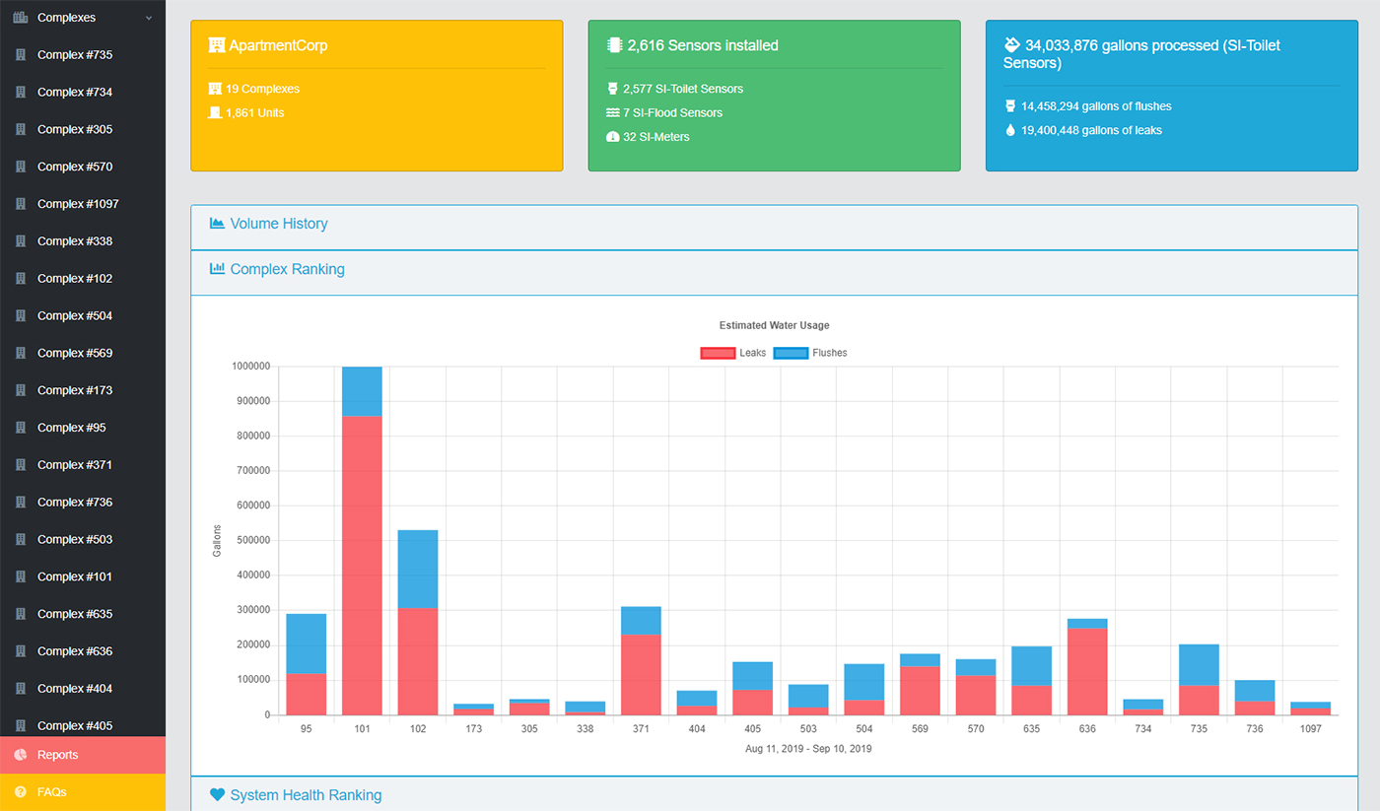
Task: Click the fill-drip icon in gallons processed card
Action: pyautogui.click(x=1011, y=45)
